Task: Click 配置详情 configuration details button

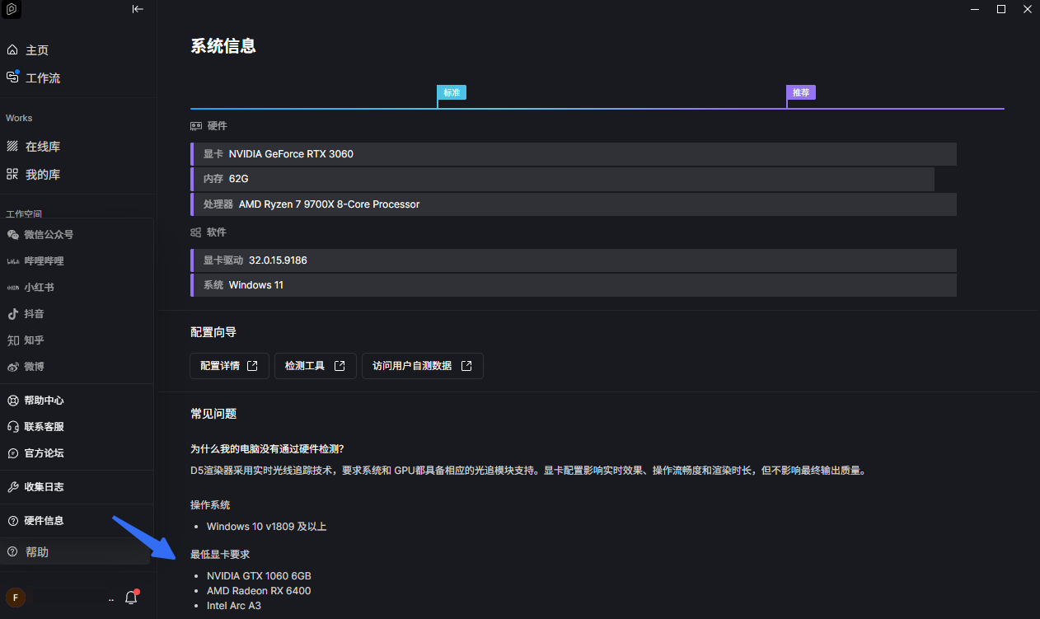Action: 230,366
